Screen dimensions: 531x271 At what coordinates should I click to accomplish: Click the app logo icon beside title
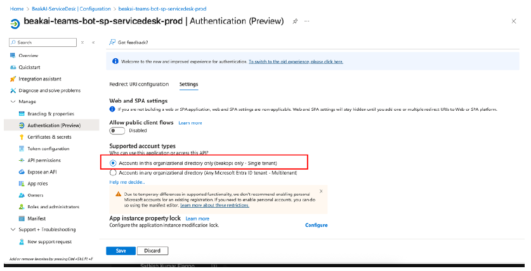[15, 24]
